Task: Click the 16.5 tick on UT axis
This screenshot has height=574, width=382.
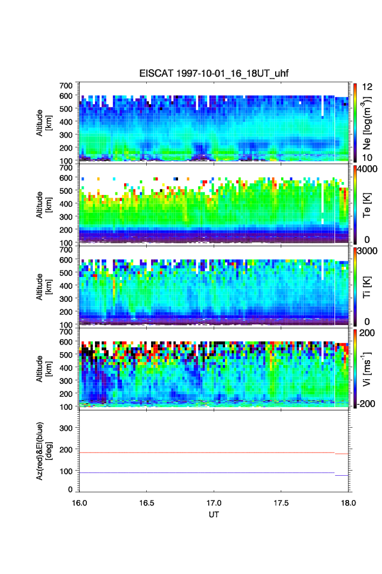Action: pyautogui.click(x=146, y=503)
